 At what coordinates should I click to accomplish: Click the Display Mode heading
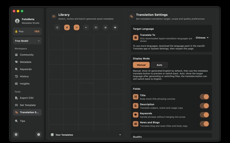(x=141, y=58)
